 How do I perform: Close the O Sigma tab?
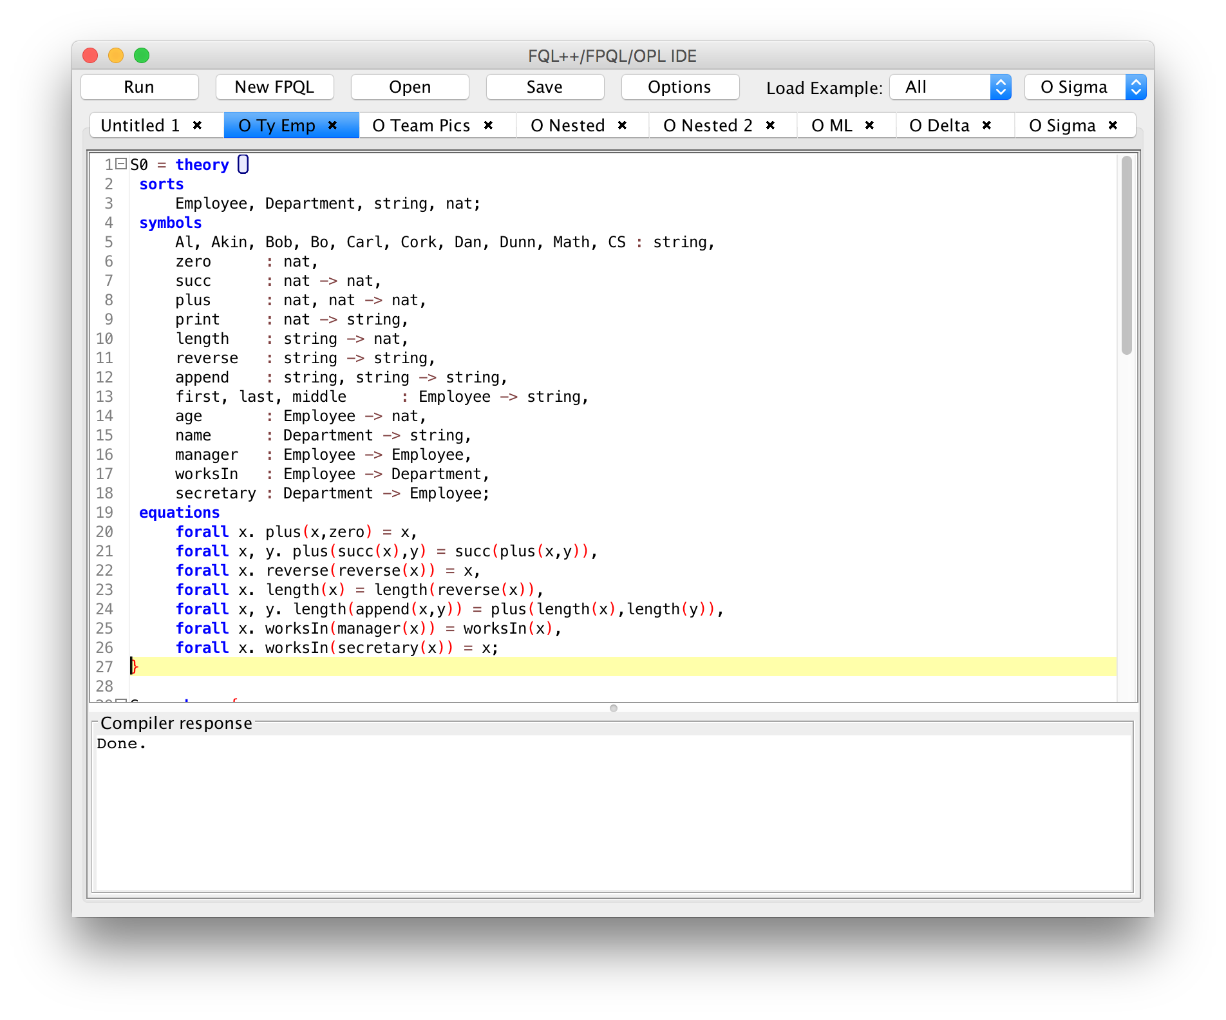[1113, 125]
